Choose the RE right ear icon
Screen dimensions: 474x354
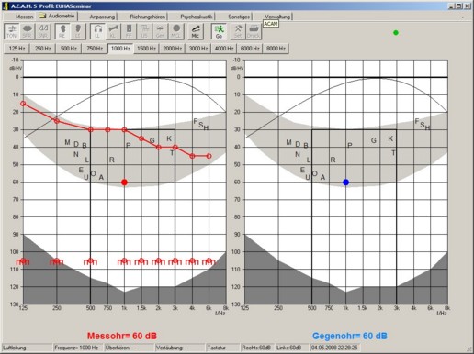pyautogui.click(x=62, y=31)
